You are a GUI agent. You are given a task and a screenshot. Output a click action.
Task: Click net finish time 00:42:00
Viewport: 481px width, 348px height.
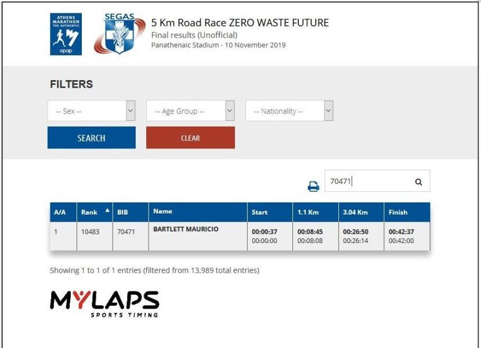pos(402,241)
